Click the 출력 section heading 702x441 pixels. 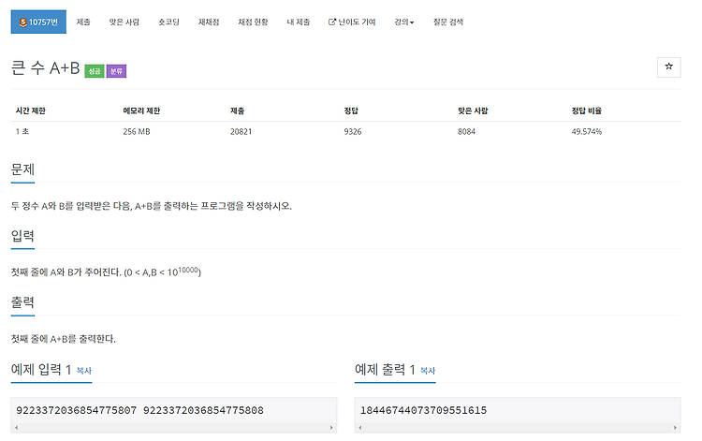pos(22,302)
